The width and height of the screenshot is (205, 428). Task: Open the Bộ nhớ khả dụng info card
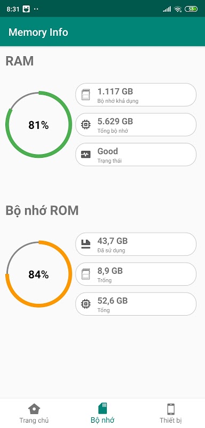coord(136,95)
